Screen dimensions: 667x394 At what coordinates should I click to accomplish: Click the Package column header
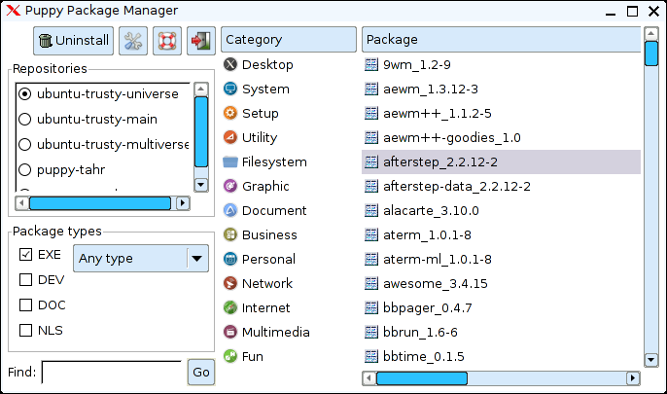pyautogui.click(x=501, y=40)
